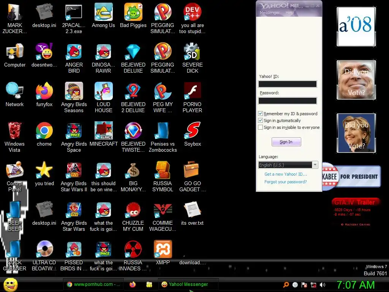Switch to Yahoo! Messenger taskbar item
389x292 pixels.
[188, 284]
